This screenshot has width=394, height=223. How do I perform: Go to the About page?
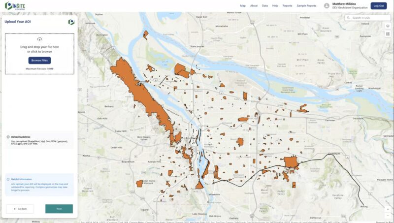click(254, 6)
